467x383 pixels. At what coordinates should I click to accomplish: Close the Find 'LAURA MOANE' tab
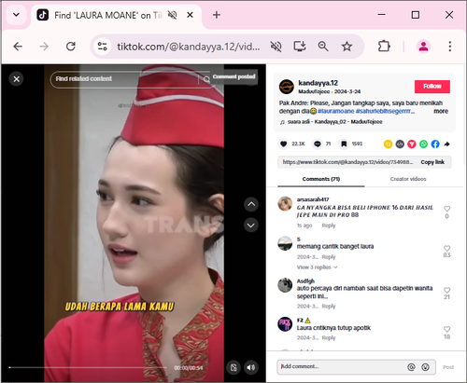190,15
